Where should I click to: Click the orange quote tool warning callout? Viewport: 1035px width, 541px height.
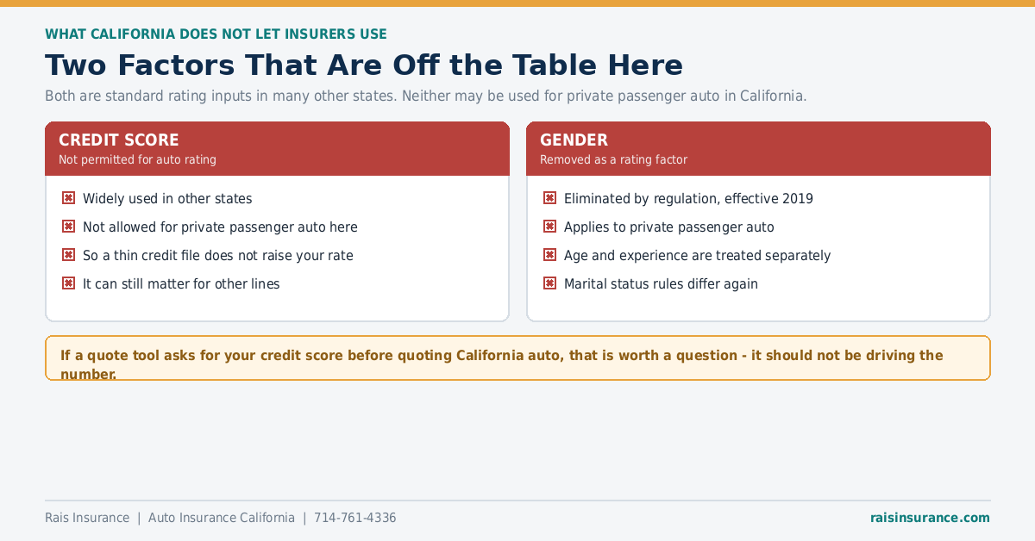click(x=517, y=358)
